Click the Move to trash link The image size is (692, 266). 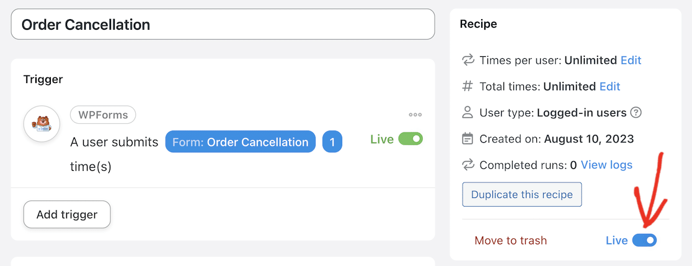pos(511,240)
